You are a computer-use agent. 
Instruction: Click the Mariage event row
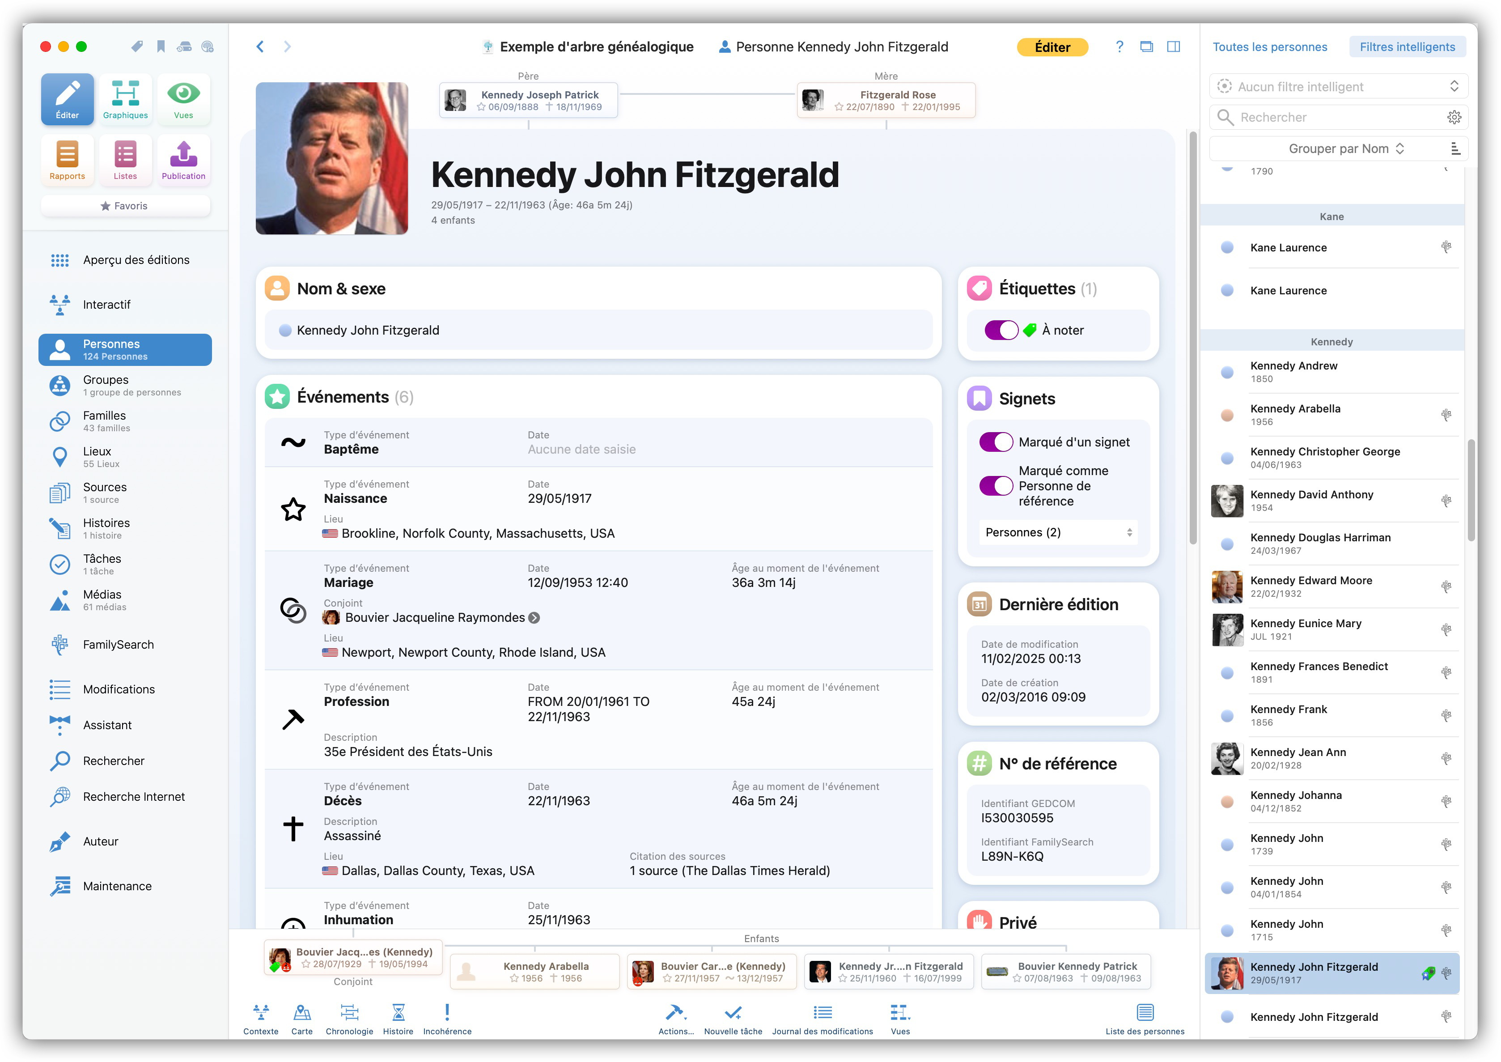[598, 610]
